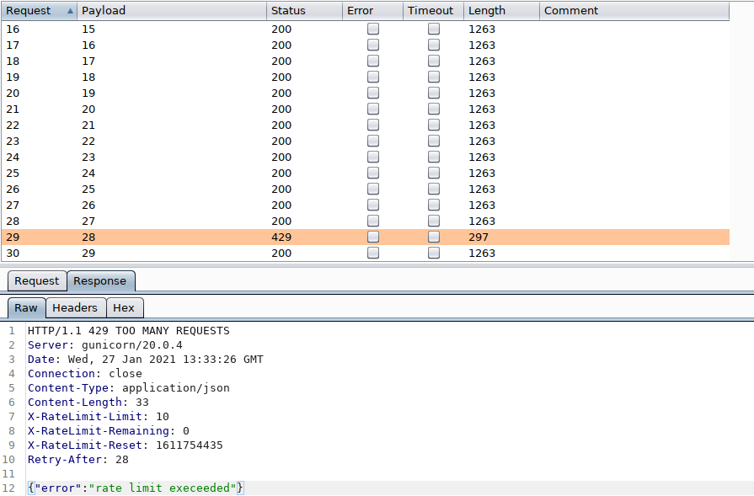Select request row number 24

(x=13, y=157)
